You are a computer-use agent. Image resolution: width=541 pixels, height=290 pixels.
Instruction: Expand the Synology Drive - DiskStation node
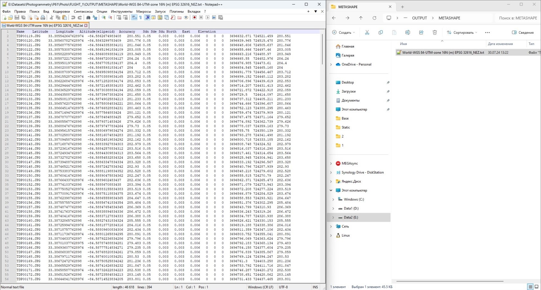tap(331, 172)
